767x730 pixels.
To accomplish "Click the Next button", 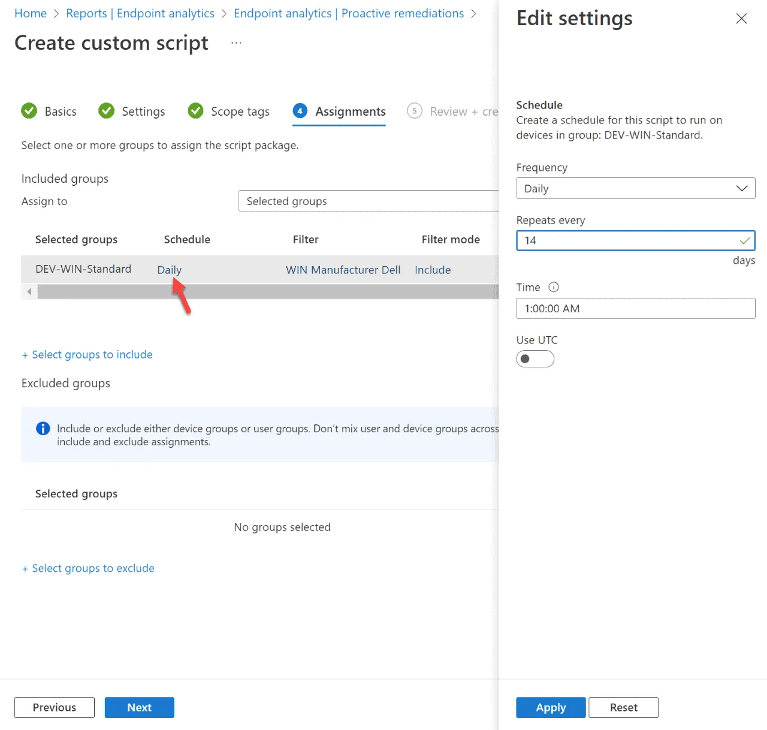I will (x=140, y=707).
